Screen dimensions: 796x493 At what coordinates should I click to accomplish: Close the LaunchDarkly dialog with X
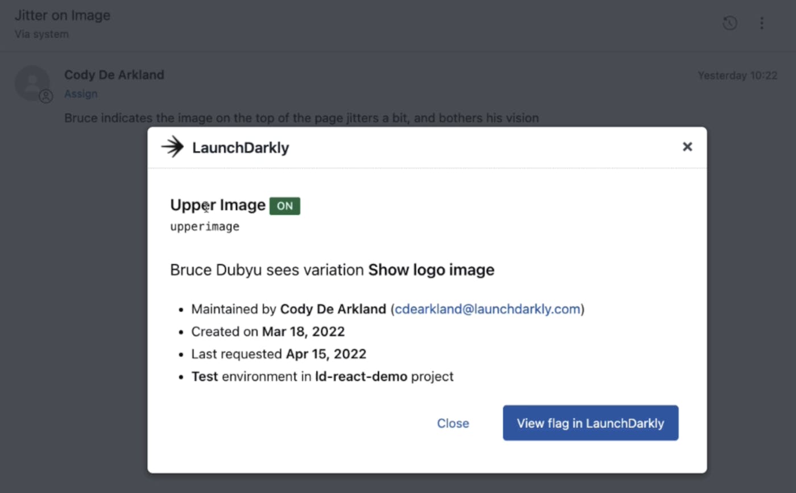pyautogui.click(x=687, y=147)
